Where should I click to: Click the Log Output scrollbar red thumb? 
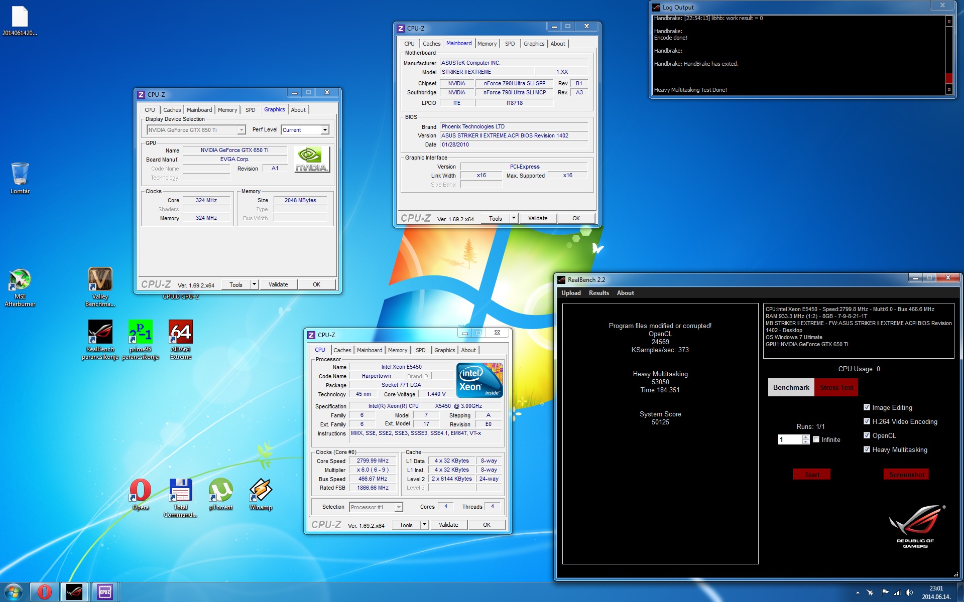coord(949,78)
